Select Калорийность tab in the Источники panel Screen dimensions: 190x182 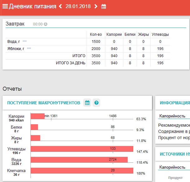(172, 167)
